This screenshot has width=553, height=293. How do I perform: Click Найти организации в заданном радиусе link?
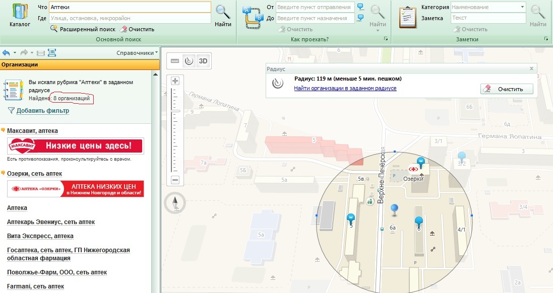tap(345, 89)
